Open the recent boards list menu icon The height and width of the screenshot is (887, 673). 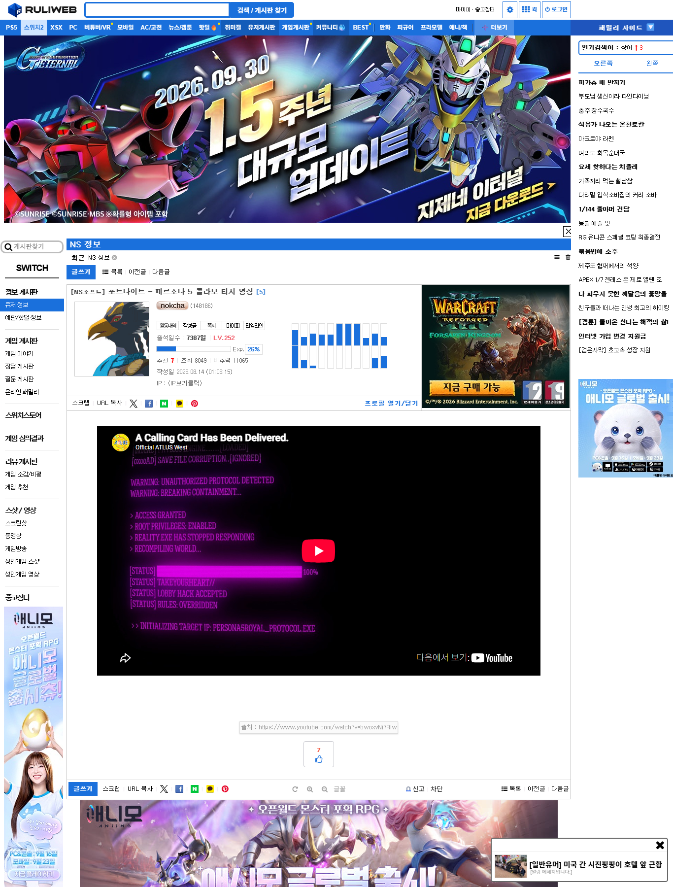pos(557,257)
